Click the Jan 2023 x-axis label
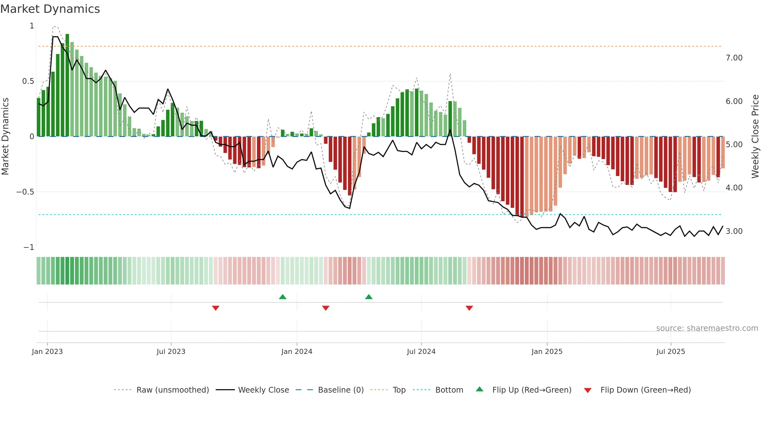769x432 pixels. [x=47, y=351]
